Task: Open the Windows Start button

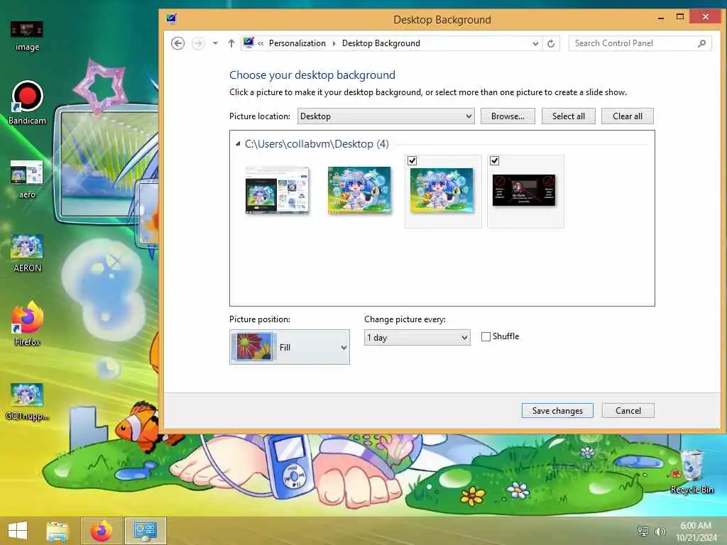Action: tap(18, 531)
